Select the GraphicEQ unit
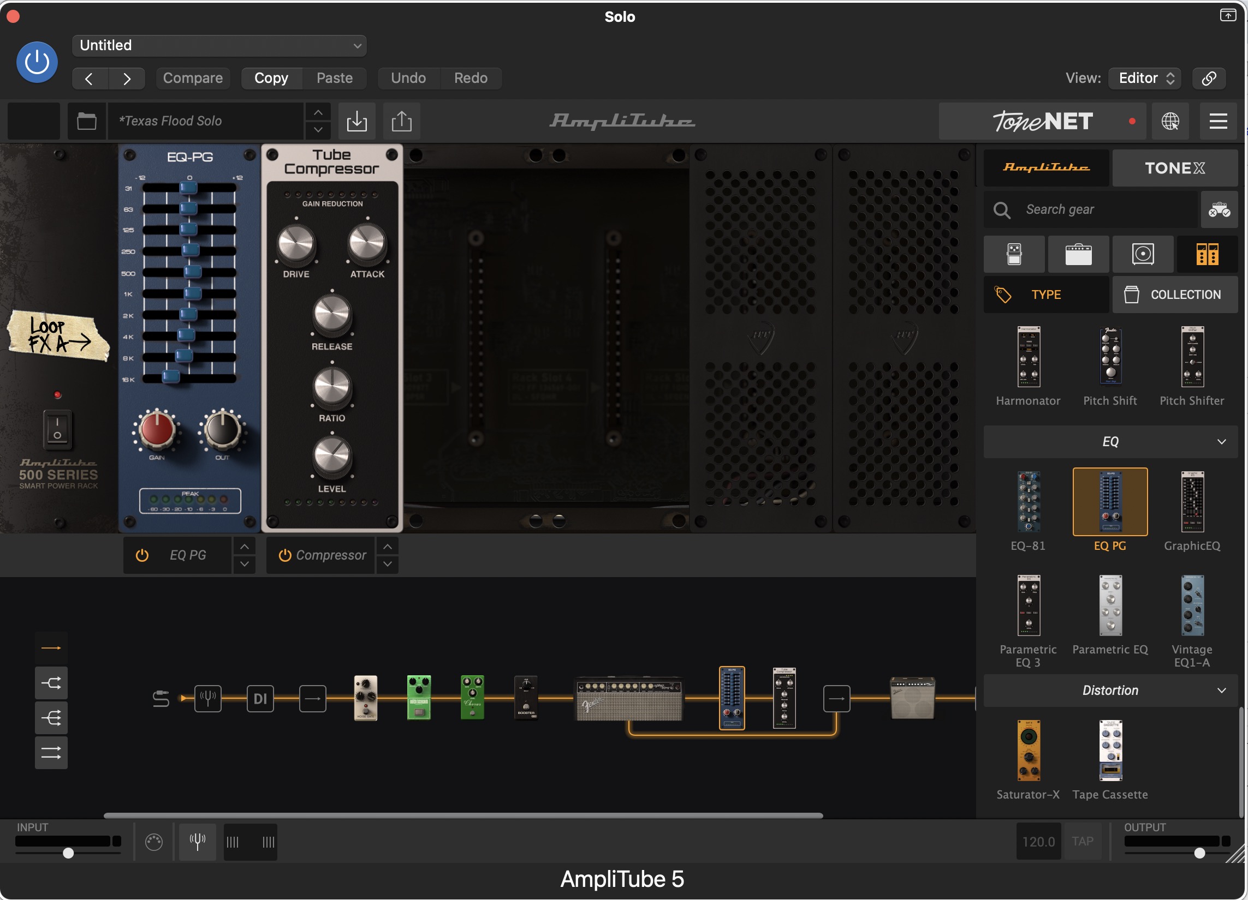This screenshot has width=1248, height=900. click(x=1192, y=511)
